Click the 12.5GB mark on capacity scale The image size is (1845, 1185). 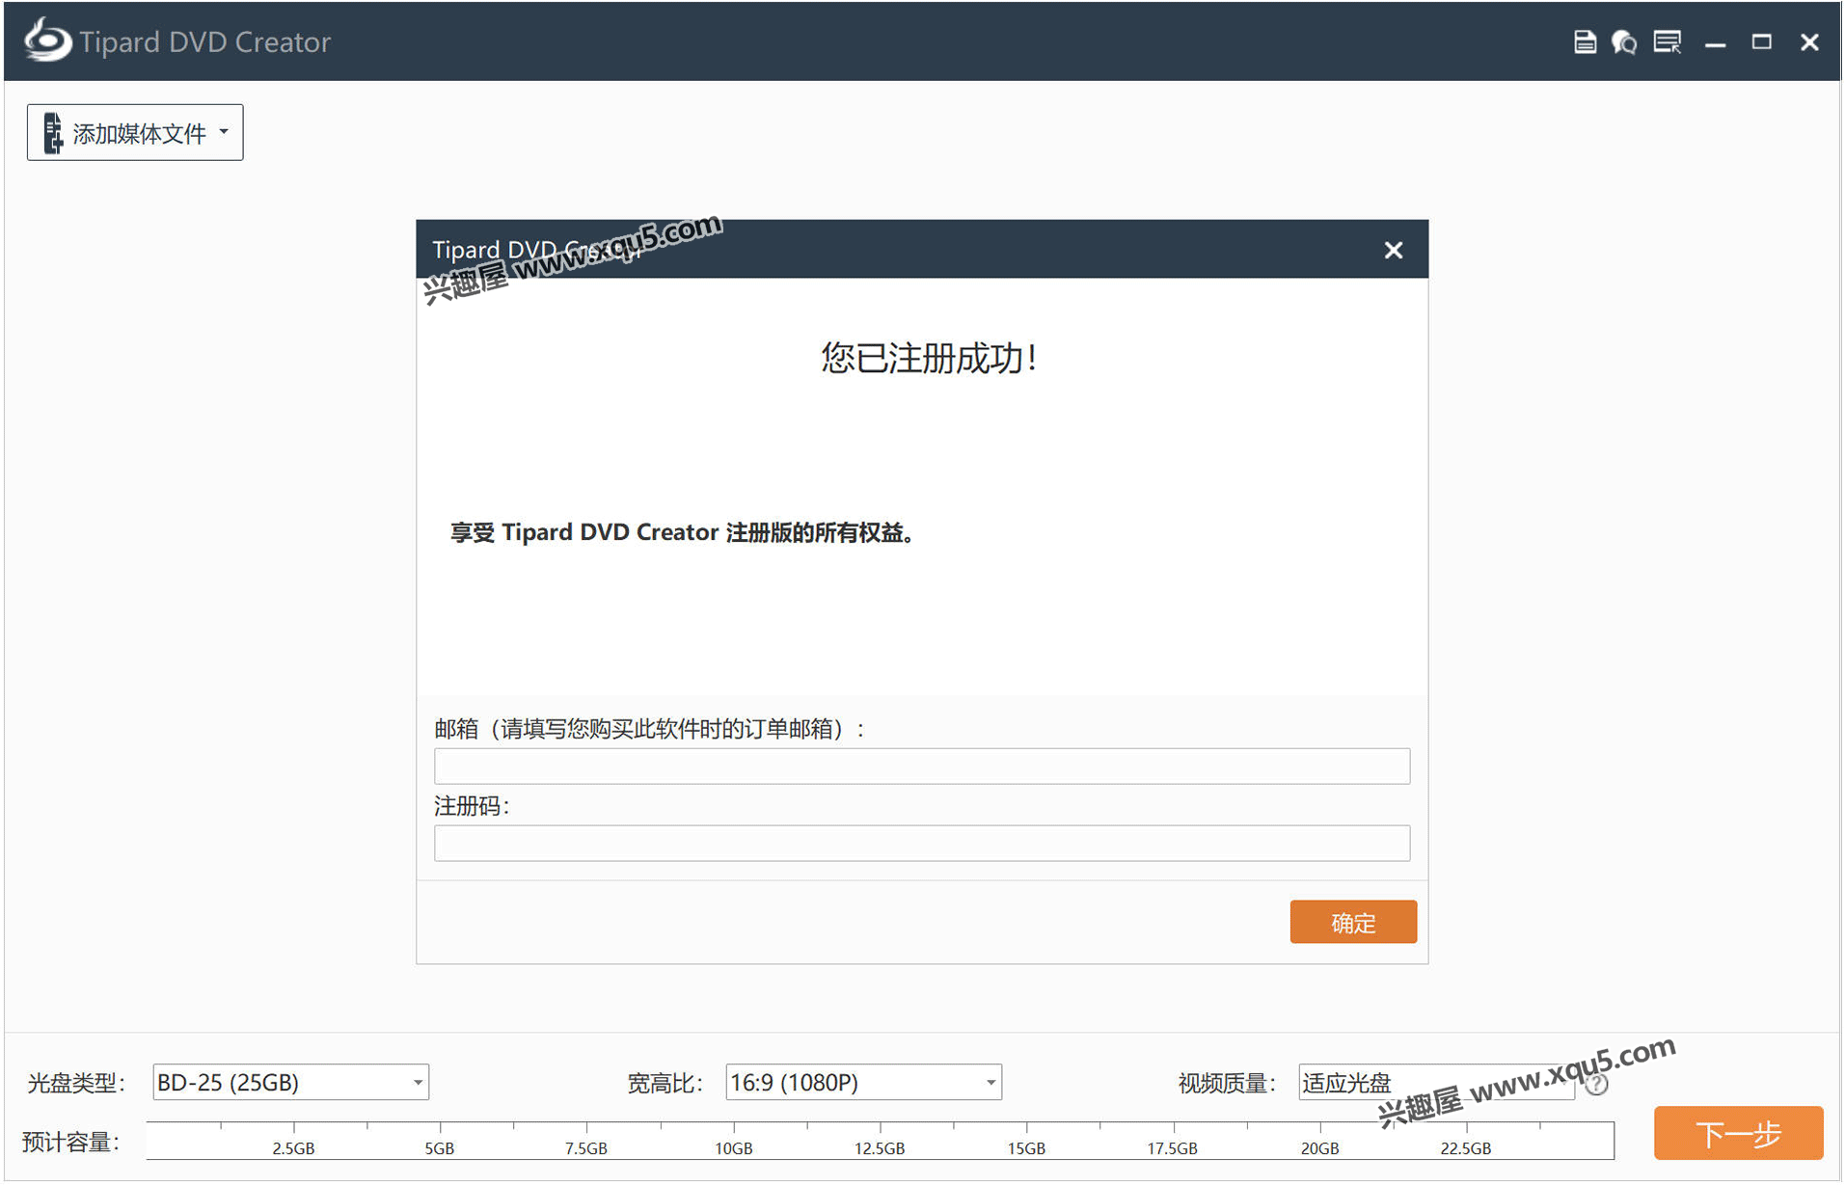(880, 1148)
